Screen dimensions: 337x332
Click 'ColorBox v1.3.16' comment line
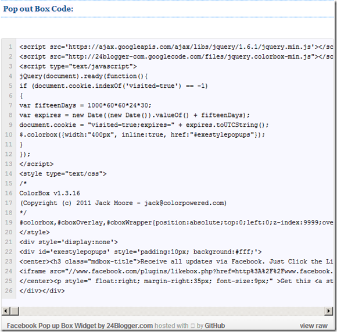point(49,193)
